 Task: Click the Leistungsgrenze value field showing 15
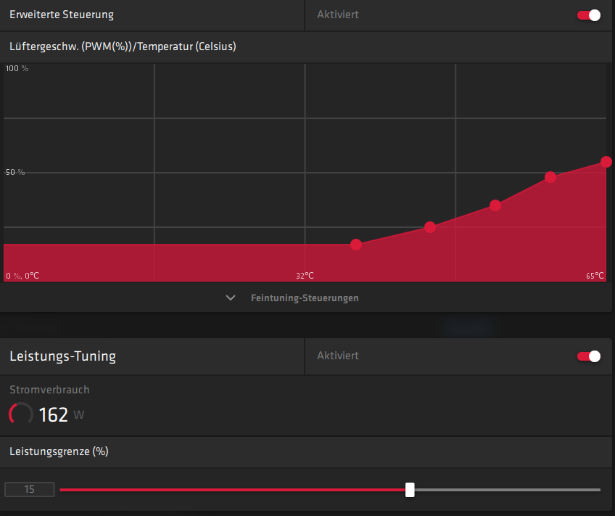click(30, 489)
